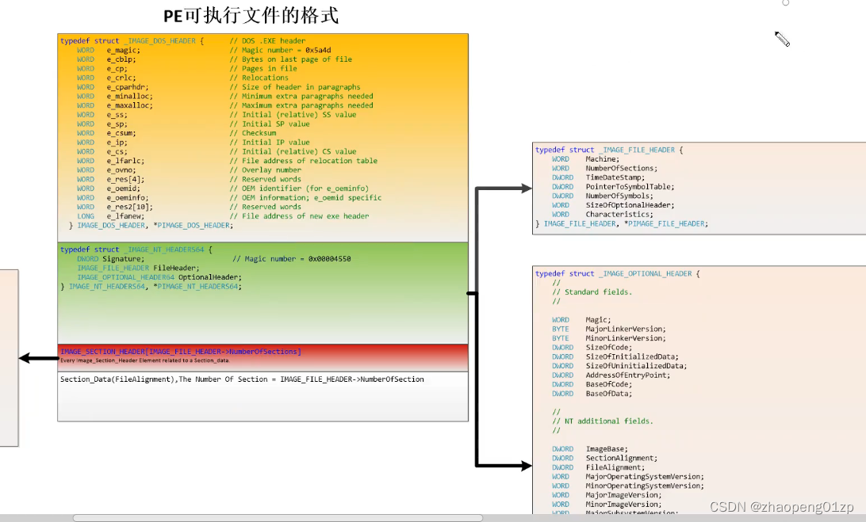866x522 pixels.
Task: Click the "e_res2[10];" field
Action: pos(130,207)
